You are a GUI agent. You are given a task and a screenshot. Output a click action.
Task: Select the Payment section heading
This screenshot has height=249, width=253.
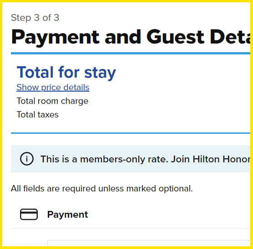point(67,215)
